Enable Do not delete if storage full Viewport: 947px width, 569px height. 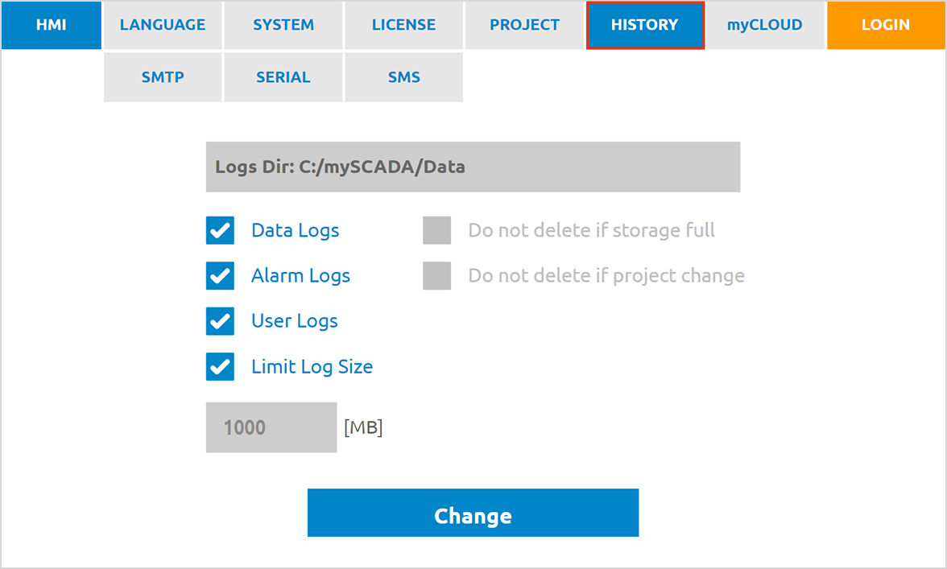(x=436, y=230)
